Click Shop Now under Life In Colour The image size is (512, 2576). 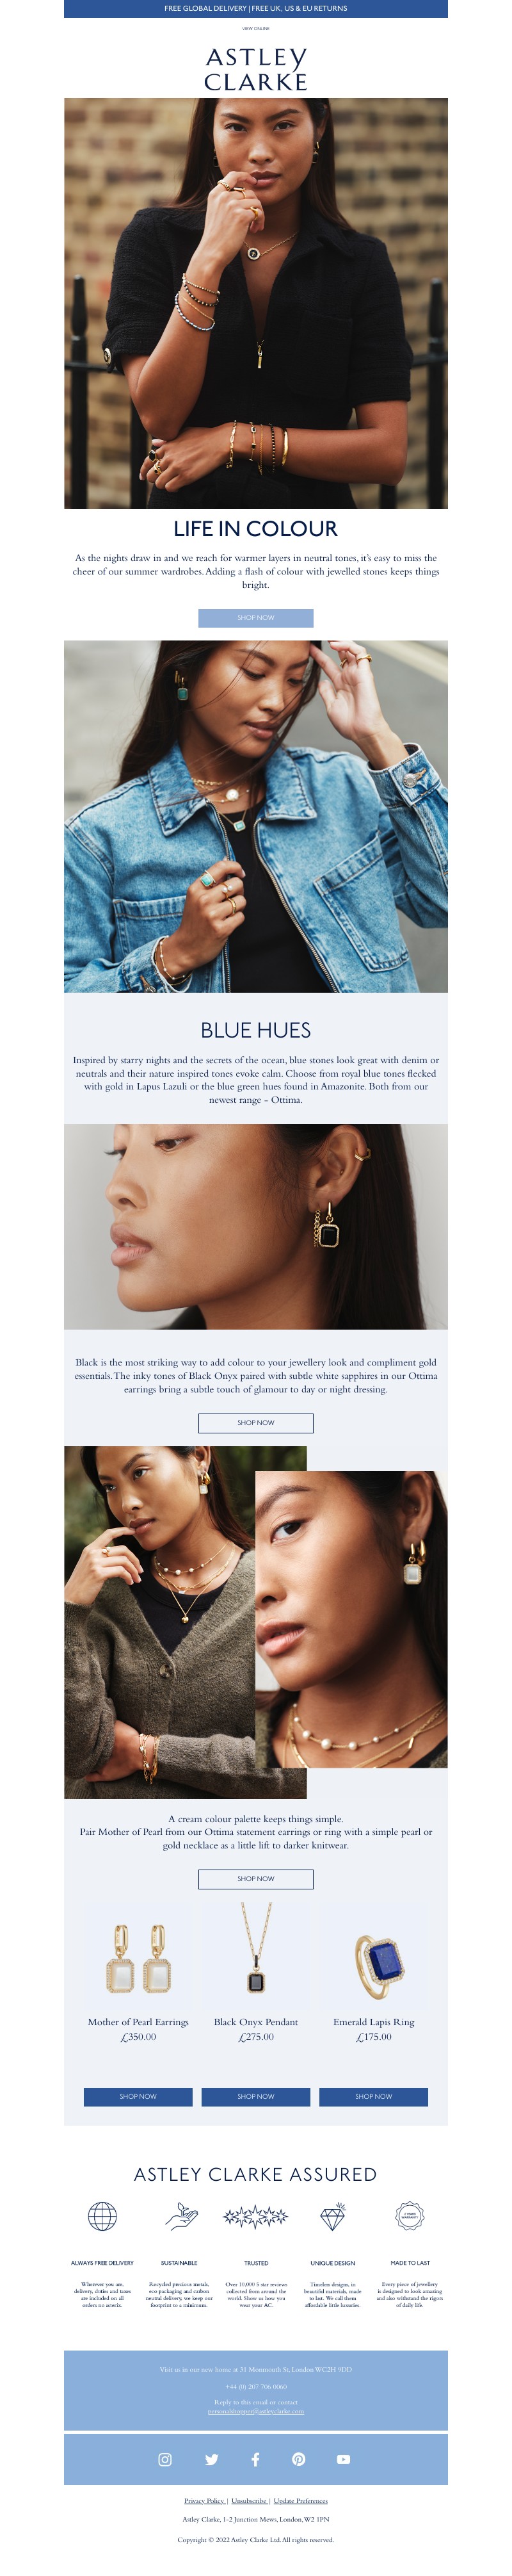(x=256, y=618)
